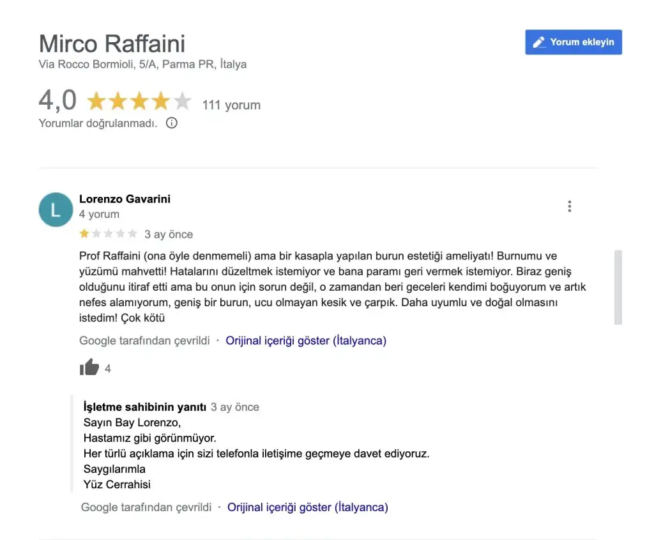Click the pencil icon in the review button
Screen dimensions: 654x540
tap(539, 42)
